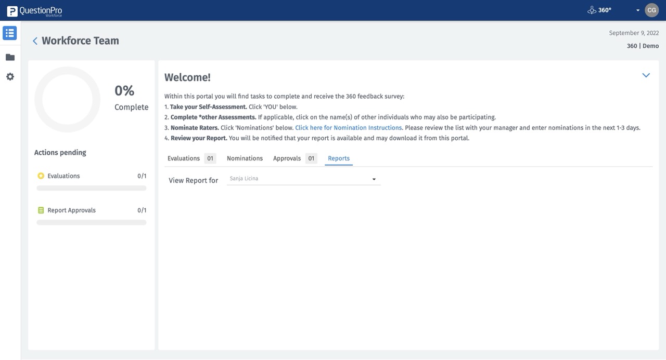The height and width of the screenshot is (360, 666).
Task: Collapse the Welcome panel using the chevron
Action: pyautogui.click(x=646, y=75)
